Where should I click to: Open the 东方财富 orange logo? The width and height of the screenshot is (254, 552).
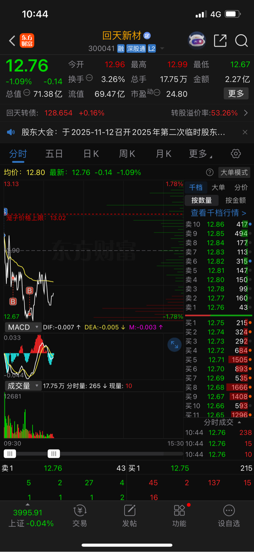pyautogui.click(x=27, y=41)
